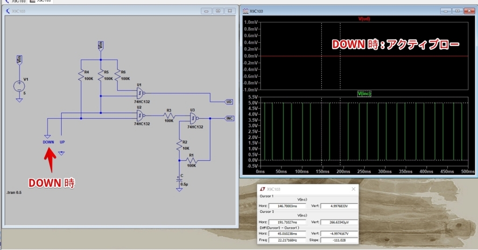Click the Diff Horz value field
This screenshot has width=478, height=250.
(x=287, y=234)
